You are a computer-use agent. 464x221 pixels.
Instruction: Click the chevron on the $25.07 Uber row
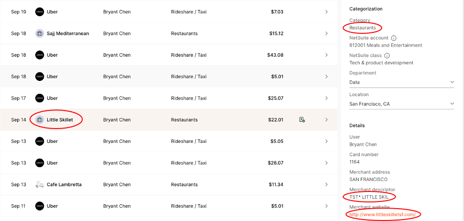(x=326, y=98)
